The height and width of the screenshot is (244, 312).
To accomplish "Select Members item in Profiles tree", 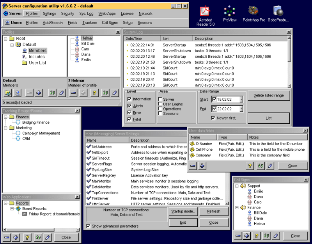I will tap(37, 51).
